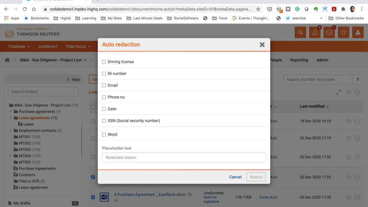Open the user profile icon
368x207 pixels.
pyautogui.click(x=357, y=33)
